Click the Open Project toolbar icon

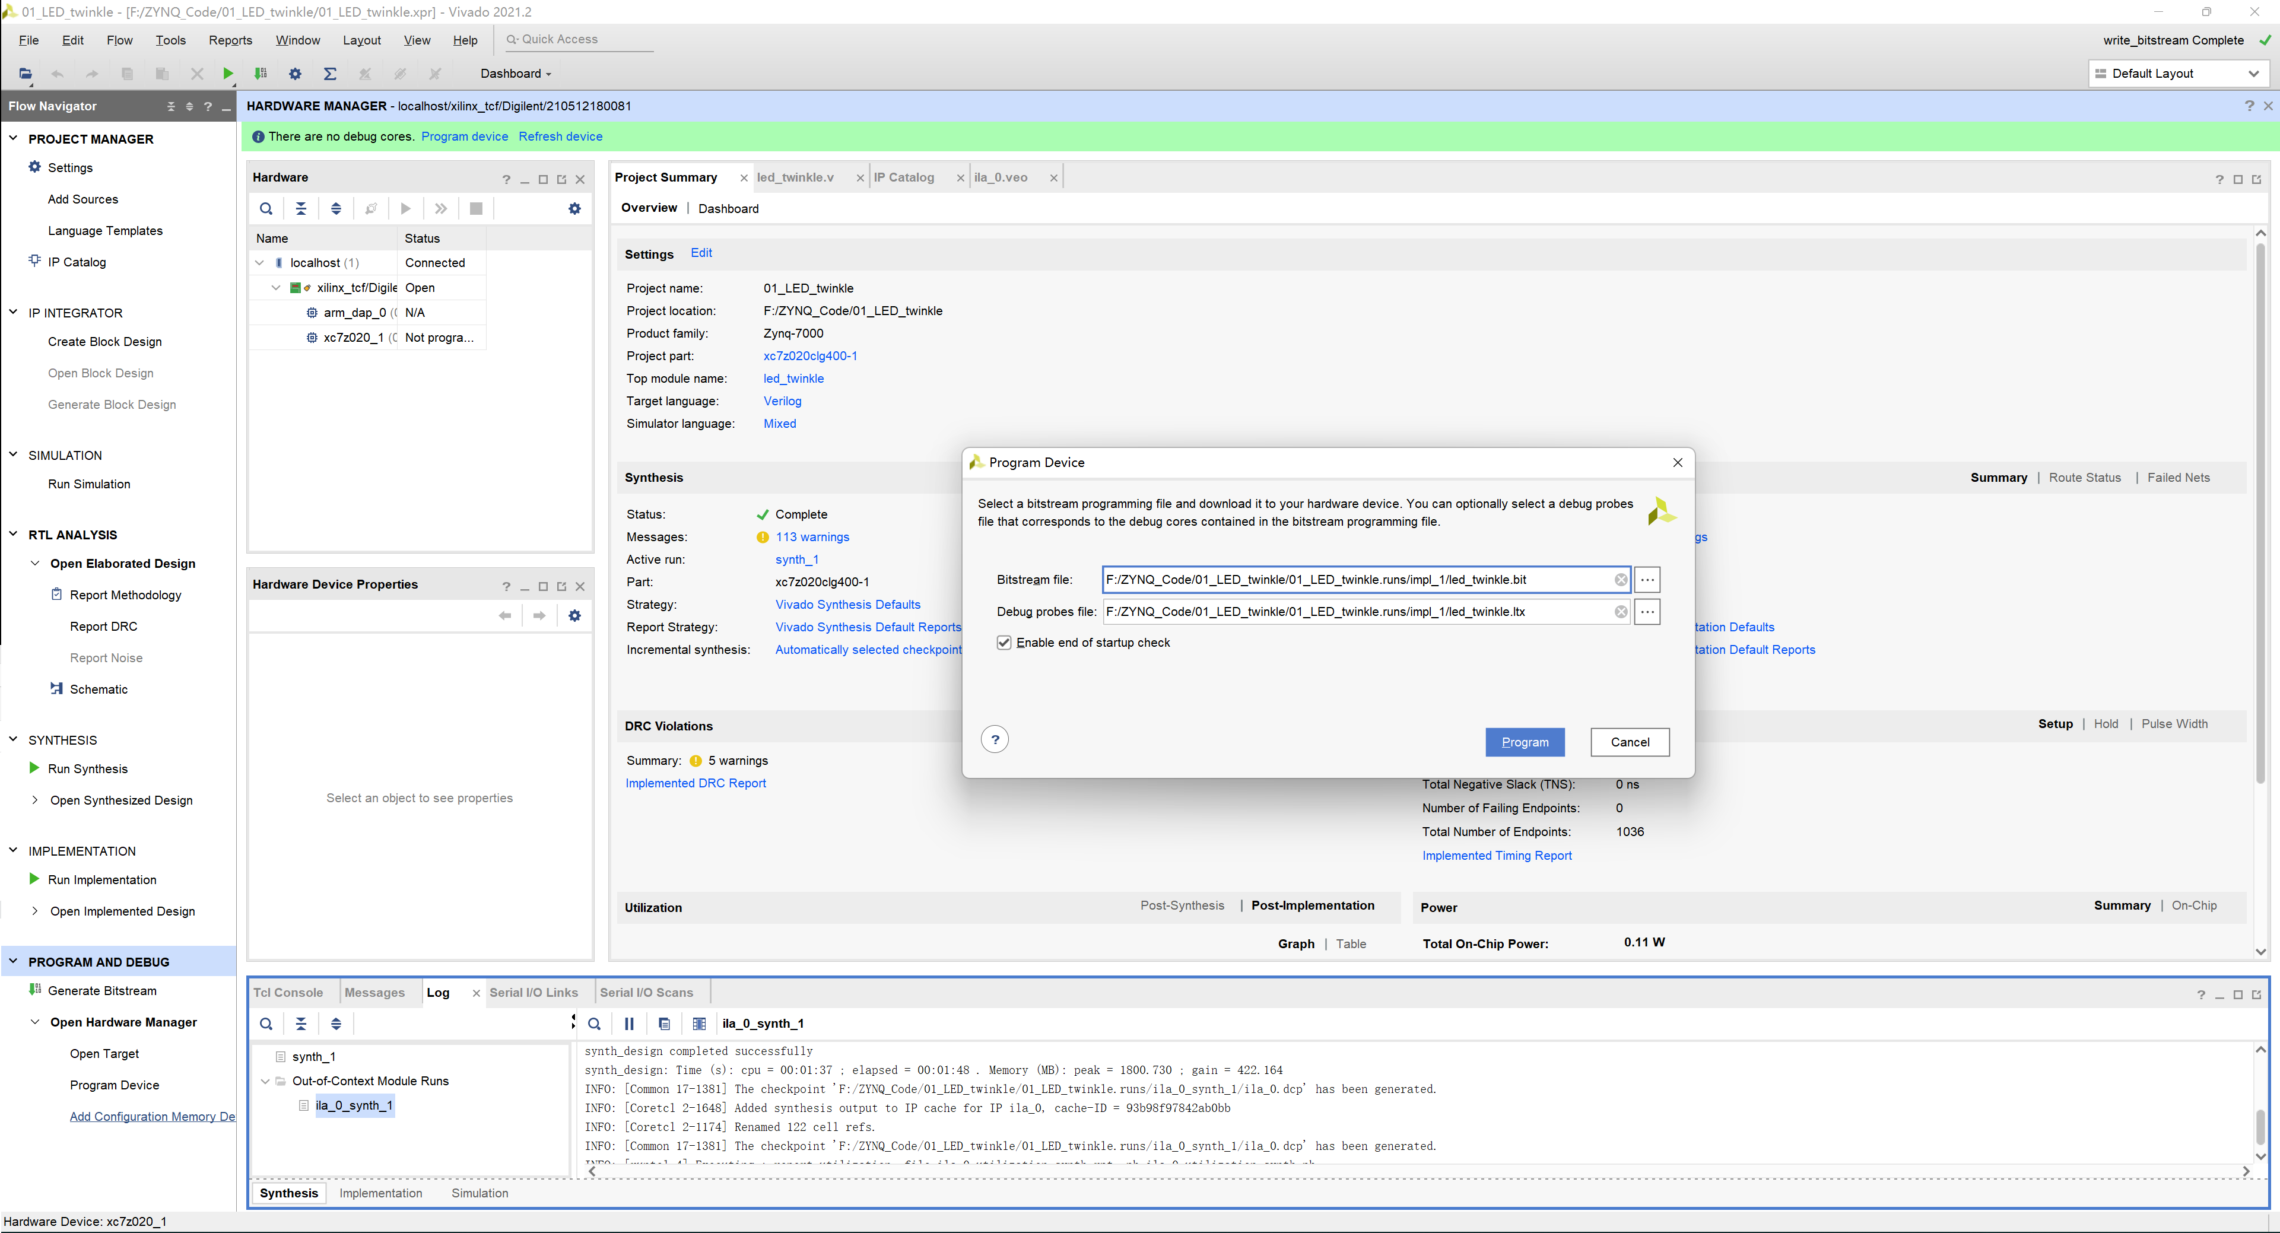tap(25, 74)
